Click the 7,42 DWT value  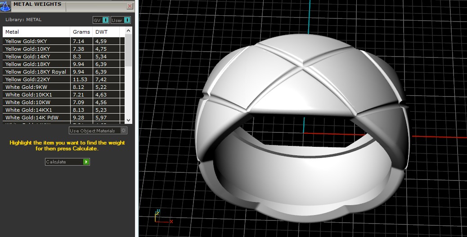click(101, 79)
